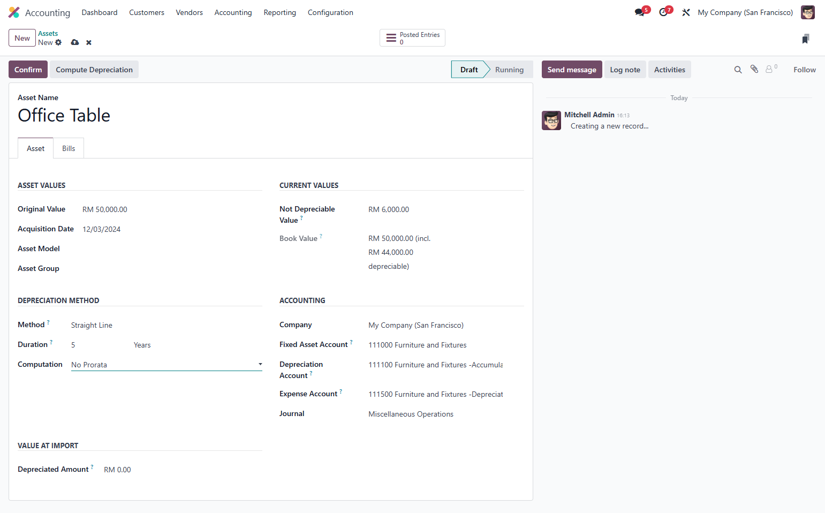Follow the Assets breadcrumb link
Image resolution: width=825 pixels, height=513 pixels.
(48, 33)
